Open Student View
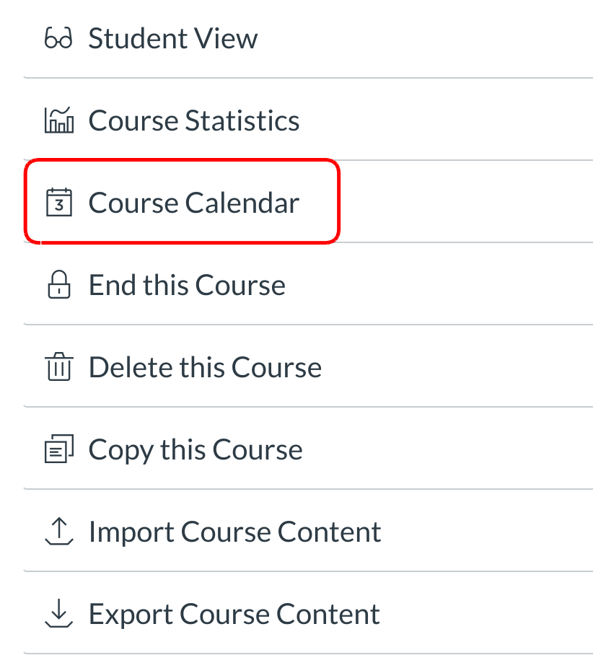Screen dimensions: 593x655 point(172,39)
